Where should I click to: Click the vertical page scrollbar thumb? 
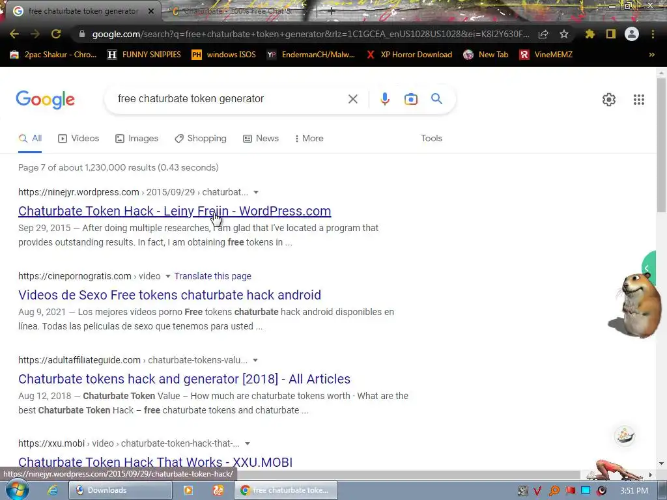[660, 145]
